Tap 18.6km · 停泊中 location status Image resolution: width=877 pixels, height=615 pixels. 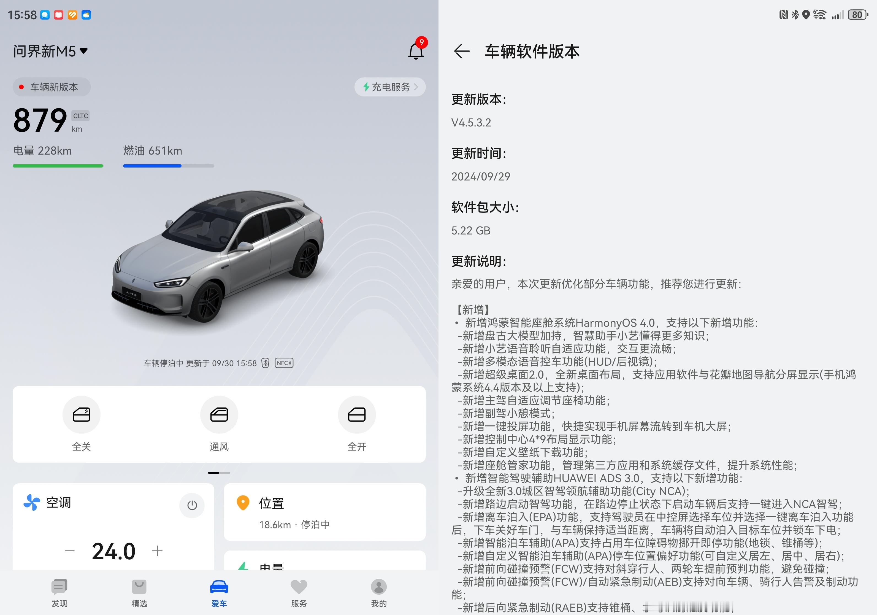click(x=294, y=524)
